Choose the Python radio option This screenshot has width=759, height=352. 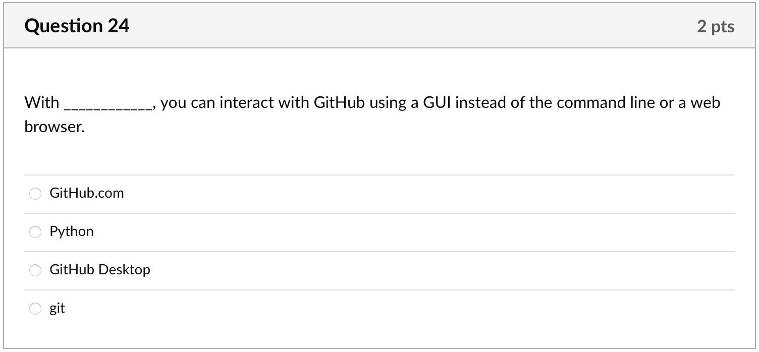(x=35, y=232)
